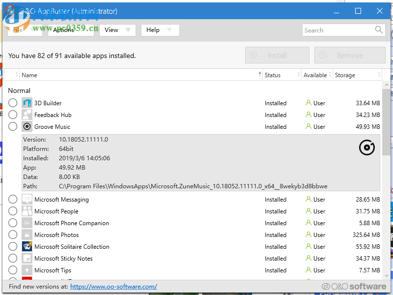
Task: Select the Microsoft Tips radio button
Action: 13,270
